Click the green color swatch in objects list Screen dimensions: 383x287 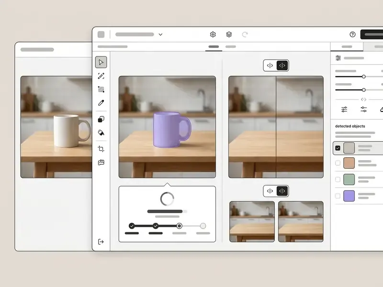click(349, 179)
